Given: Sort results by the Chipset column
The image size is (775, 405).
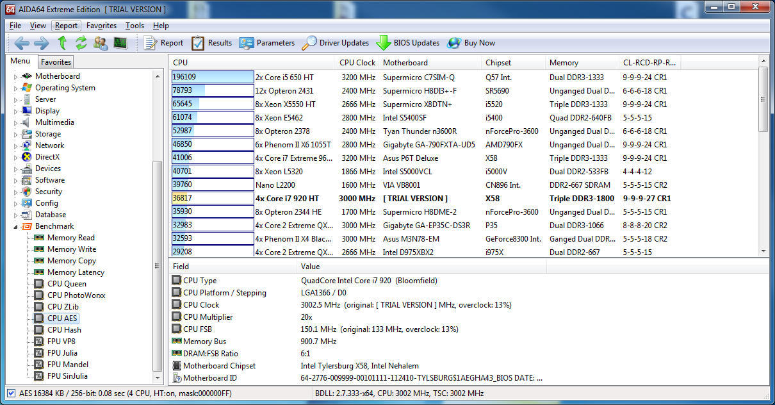Looking at the screenshot, I should (x=513, y=63).
